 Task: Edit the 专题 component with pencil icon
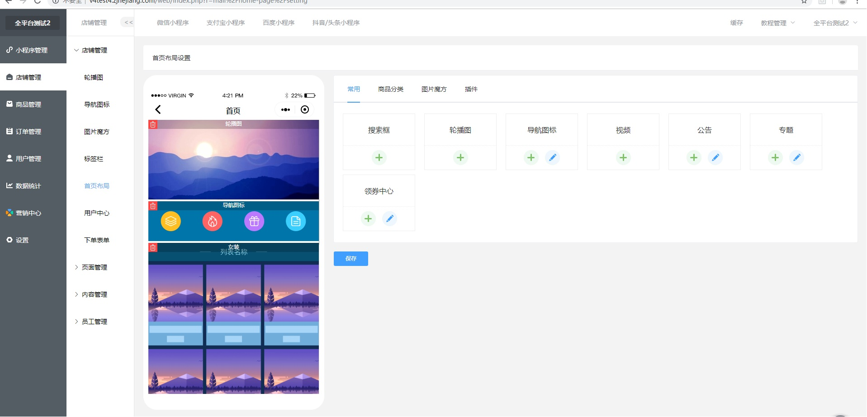pyautogui.click(x=797, y=157)
